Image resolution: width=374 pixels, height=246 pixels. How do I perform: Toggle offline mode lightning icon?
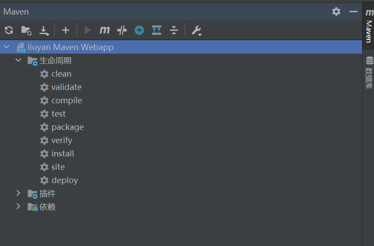click(139, 30)
